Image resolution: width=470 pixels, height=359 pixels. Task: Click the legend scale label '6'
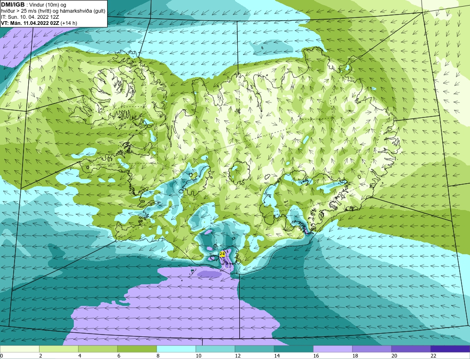click(119, 356)
